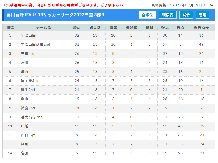Select team 四日市西
Viewport: 218px width, 163px height.
coord(28,135)
